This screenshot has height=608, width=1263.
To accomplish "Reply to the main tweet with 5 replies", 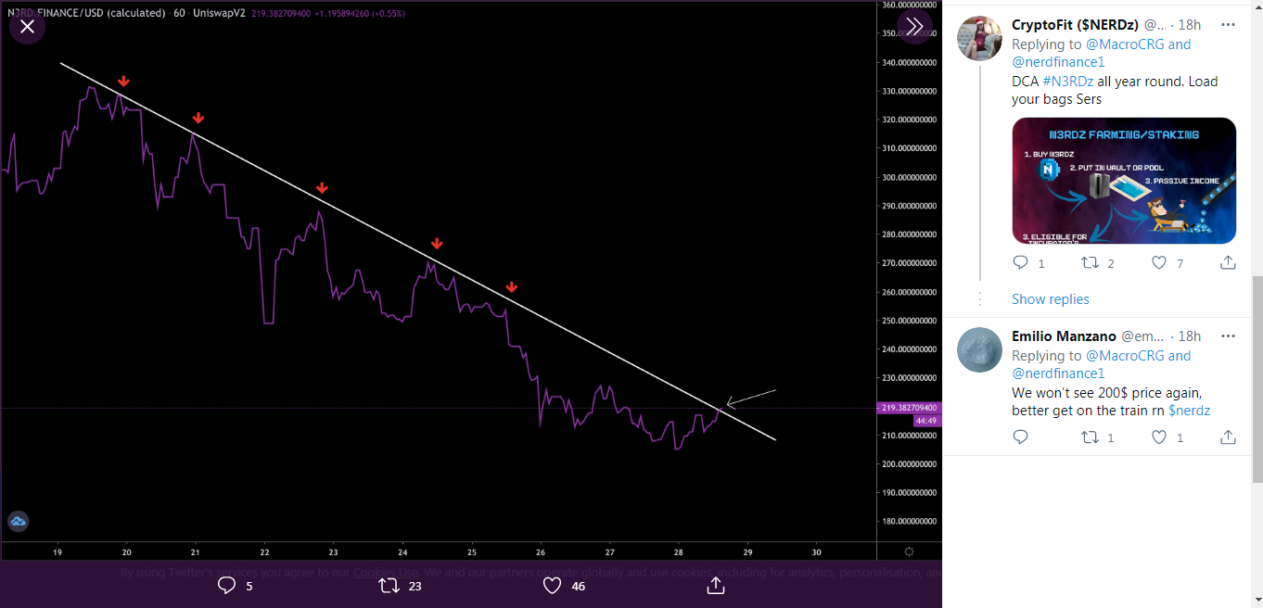I will (226, 586).
